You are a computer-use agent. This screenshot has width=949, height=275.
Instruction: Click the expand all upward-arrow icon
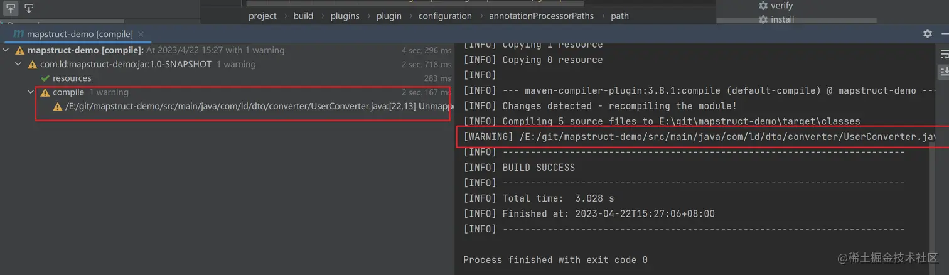click(11, 8)
